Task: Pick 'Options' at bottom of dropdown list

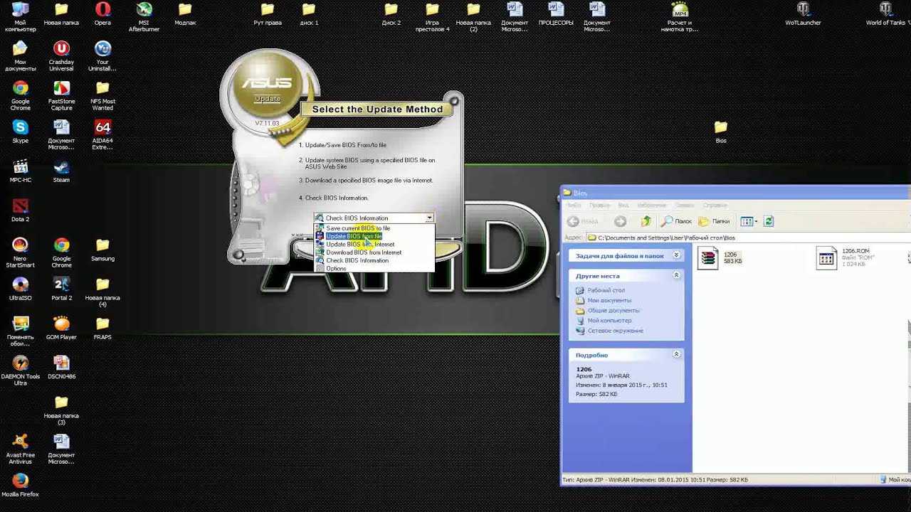Action: pyautogui.click(x=336, y=269)
